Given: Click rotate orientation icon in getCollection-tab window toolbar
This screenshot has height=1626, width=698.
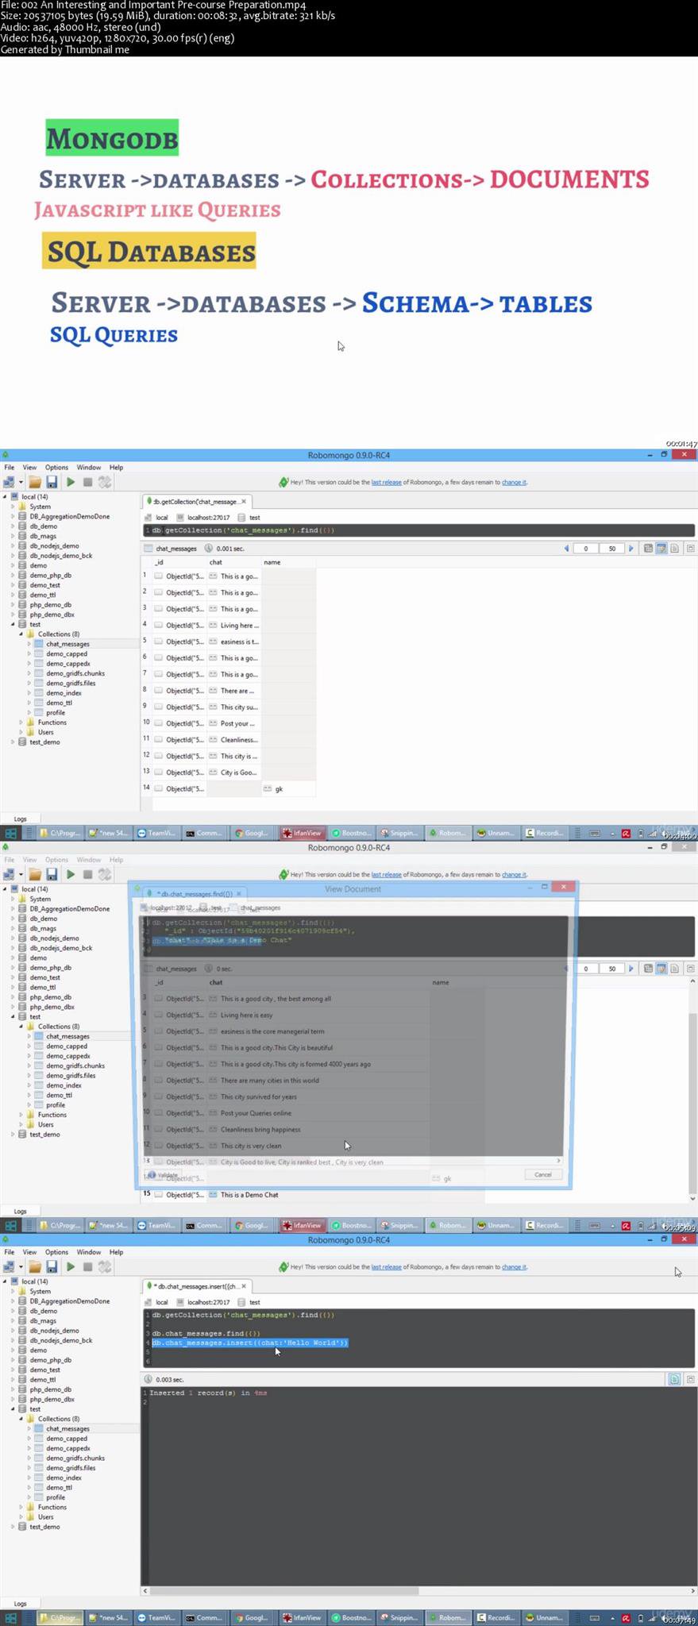Looking at the screenshot, I should [x=104, y=482].
